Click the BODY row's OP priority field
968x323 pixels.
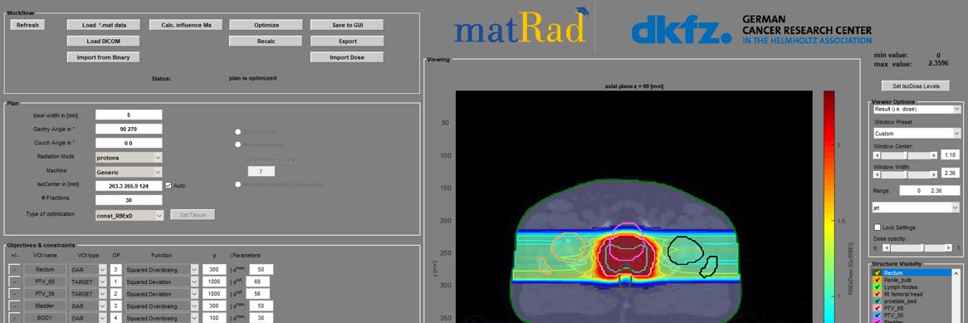click(116, 318)
